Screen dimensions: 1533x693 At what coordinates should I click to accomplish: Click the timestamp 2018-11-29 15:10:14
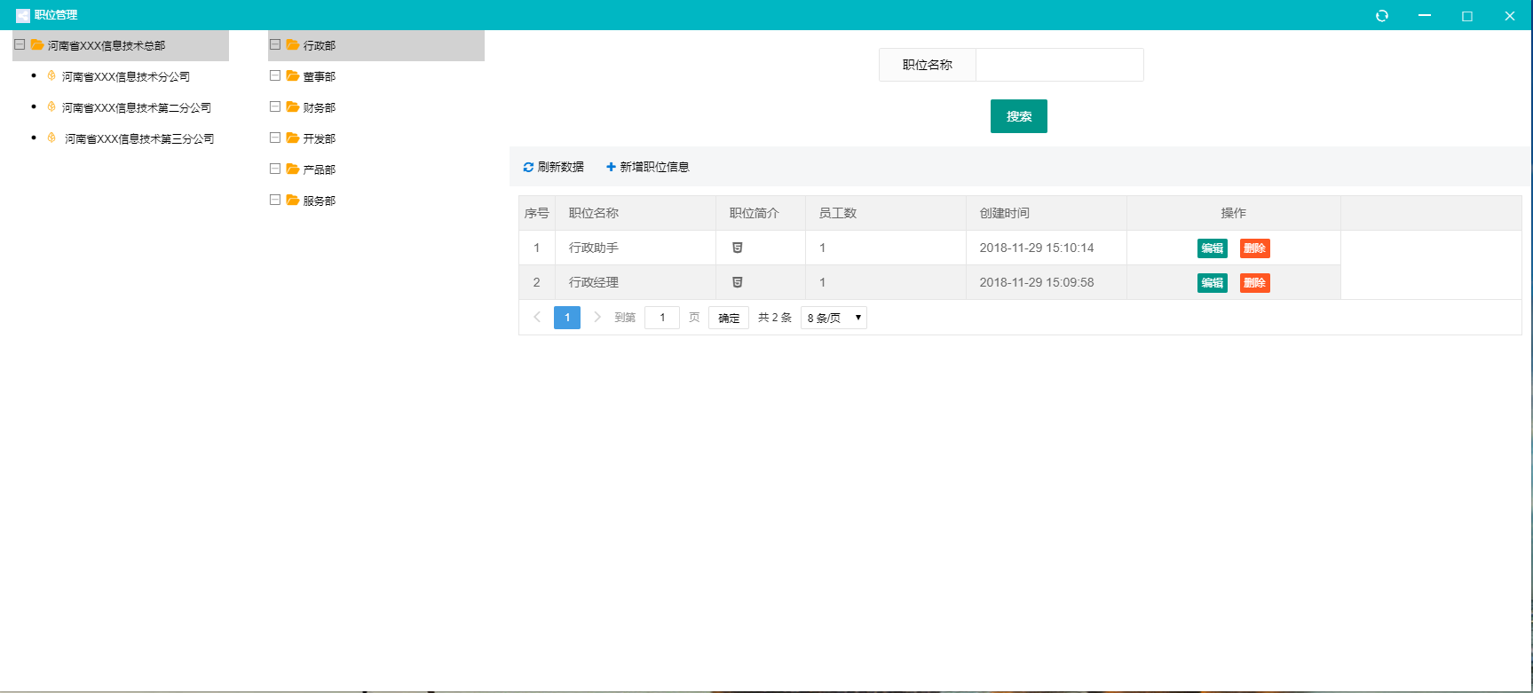pyautogui.click(x=1037, y=248)
